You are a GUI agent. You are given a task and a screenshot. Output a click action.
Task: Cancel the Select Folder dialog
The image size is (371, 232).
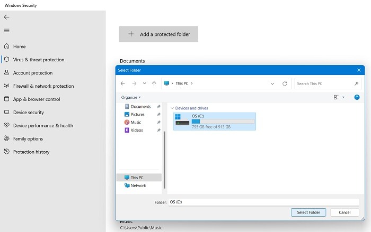(x=344, y=212)
